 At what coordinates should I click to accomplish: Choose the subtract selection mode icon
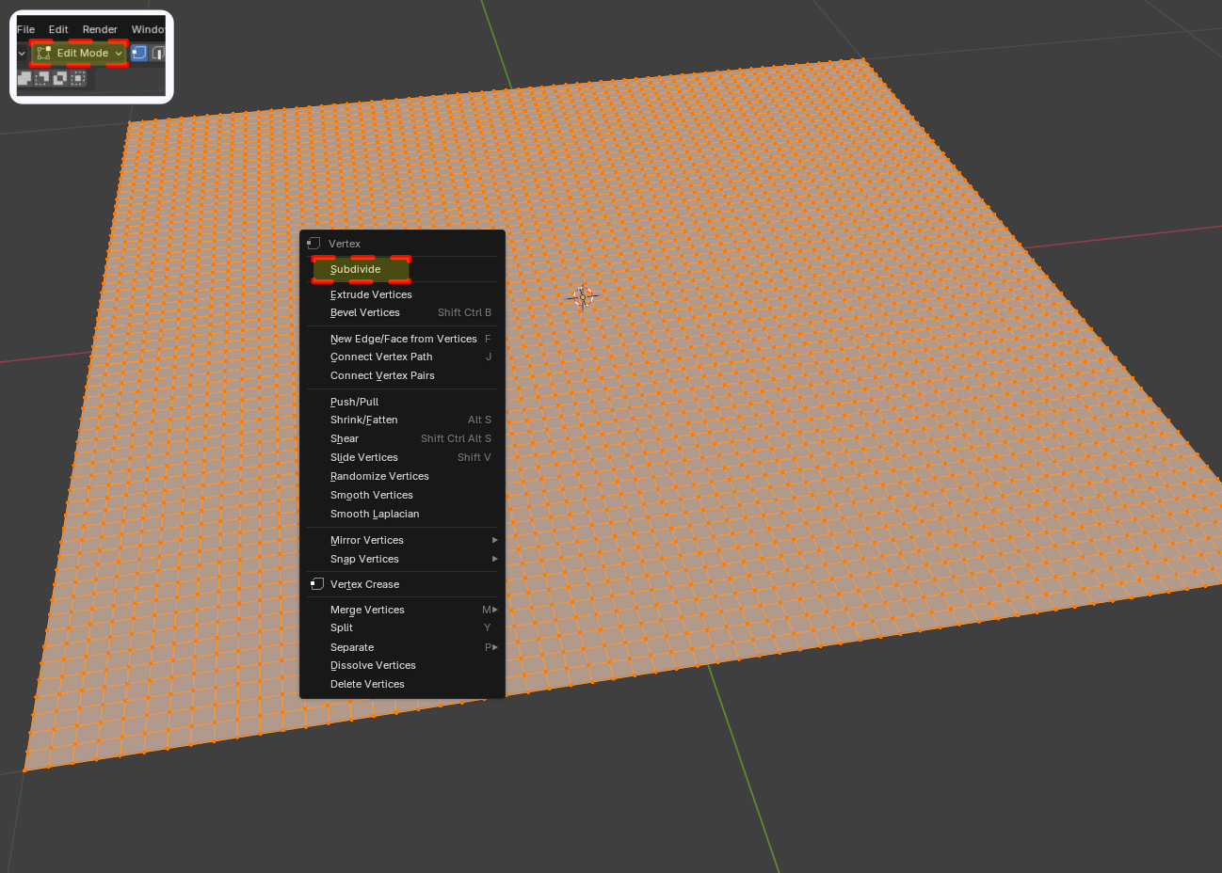pos(42,79)
